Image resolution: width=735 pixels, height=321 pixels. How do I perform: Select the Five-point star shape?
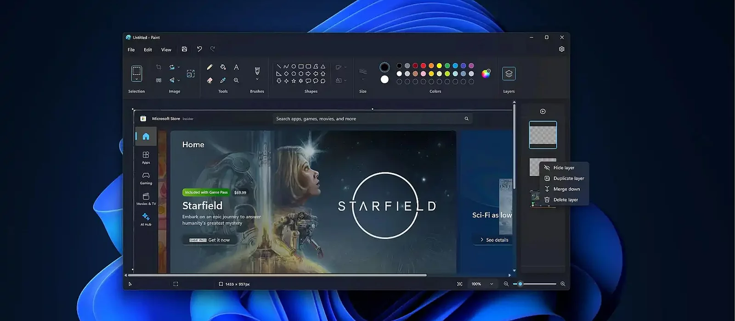(294, 81)
